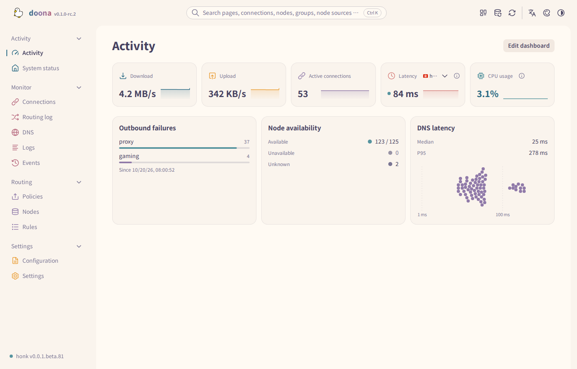This screenshot has height=369, width=577.
Task: Open the Rules page from the sidebar
Action: pos(46,227)
